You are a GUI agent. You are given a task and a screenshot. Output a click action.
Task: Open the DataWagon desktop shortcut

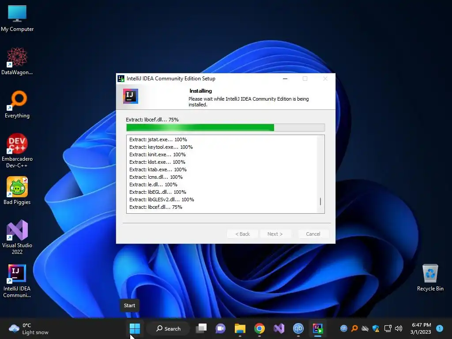(x=17, y=61)
